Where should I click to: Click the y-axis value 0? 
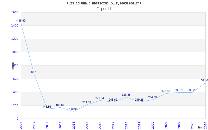click(x=17, y=119)
